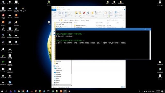Click 'This PC' segment in address bar
Image resolution: width=165 pixels, height=93 pixels.
coord(66,20)
